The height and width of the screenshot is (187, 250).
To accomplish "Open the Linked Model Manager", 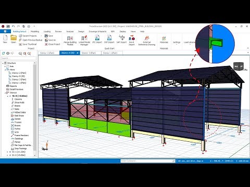I will click(84, 38).
